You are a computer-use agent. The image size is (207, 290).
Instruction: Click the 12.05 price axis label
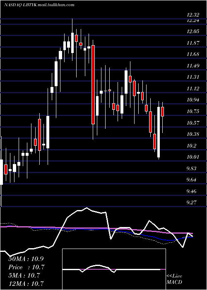point(193,31)
